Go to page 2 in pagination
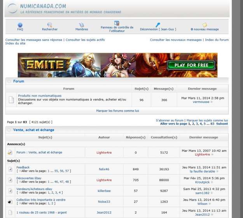 point(193,124)
